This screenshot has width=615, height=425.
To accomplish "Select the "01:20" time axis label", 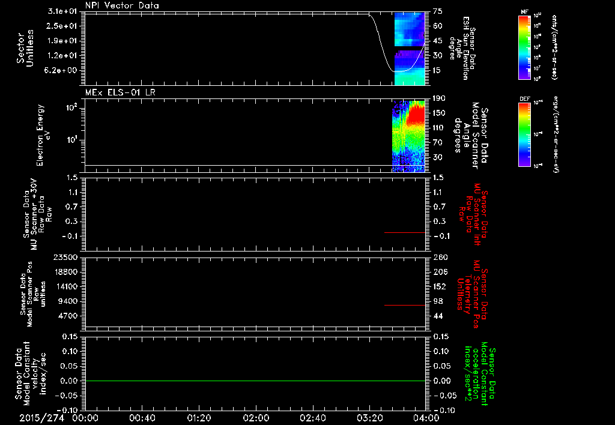I will (x=199, y=418).
